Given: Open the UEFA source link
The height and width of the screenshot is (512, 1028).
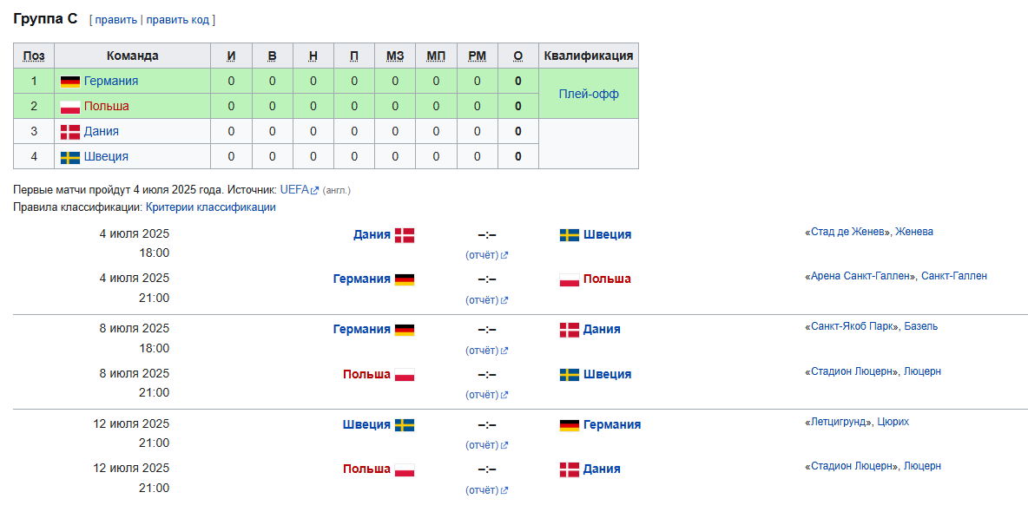Looking at the screenshot, I should (x=294, y=189).
